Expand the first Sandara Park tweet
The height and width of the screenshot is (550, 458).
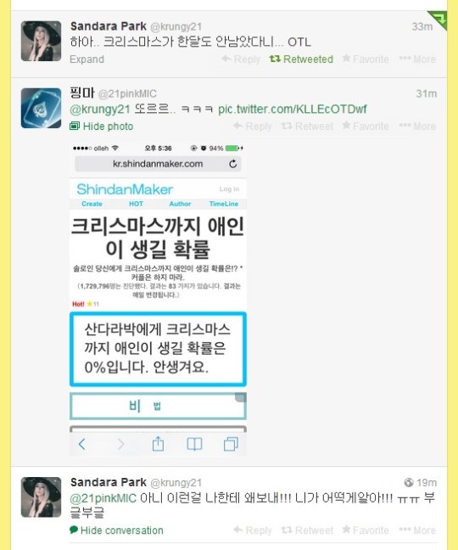point(87,59)
